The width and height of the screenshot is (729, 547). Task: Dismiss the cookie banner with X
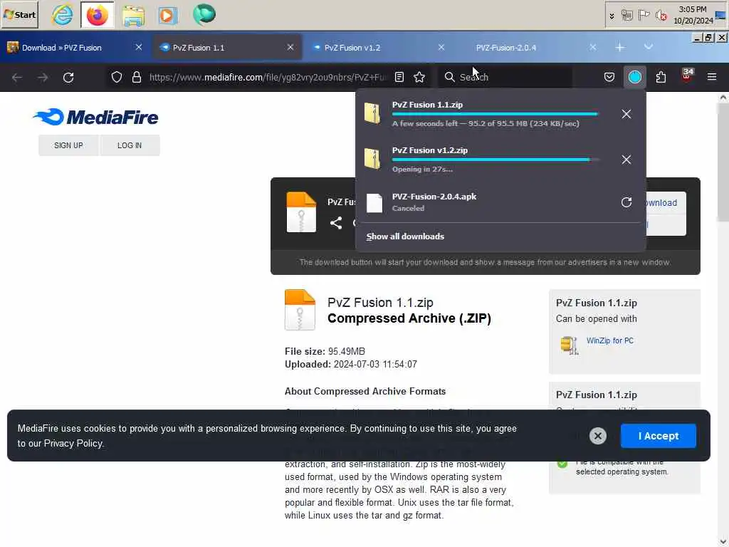pyautogui.click(x=597, y=436)
